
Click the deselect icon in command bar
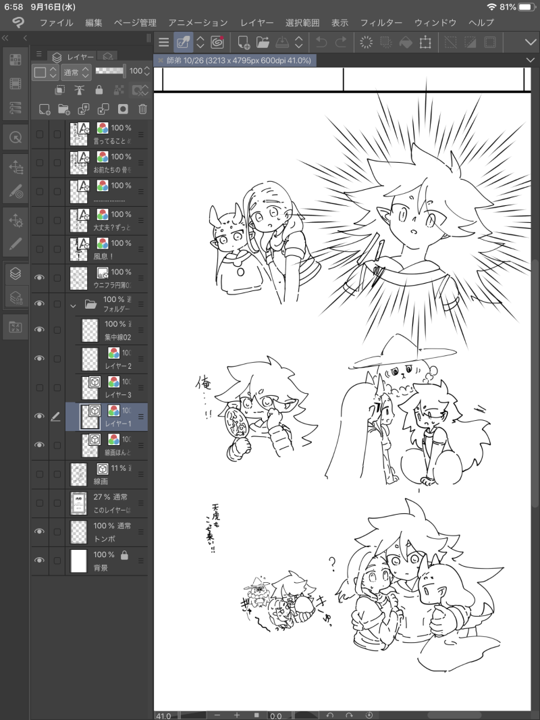pos(450,43)
